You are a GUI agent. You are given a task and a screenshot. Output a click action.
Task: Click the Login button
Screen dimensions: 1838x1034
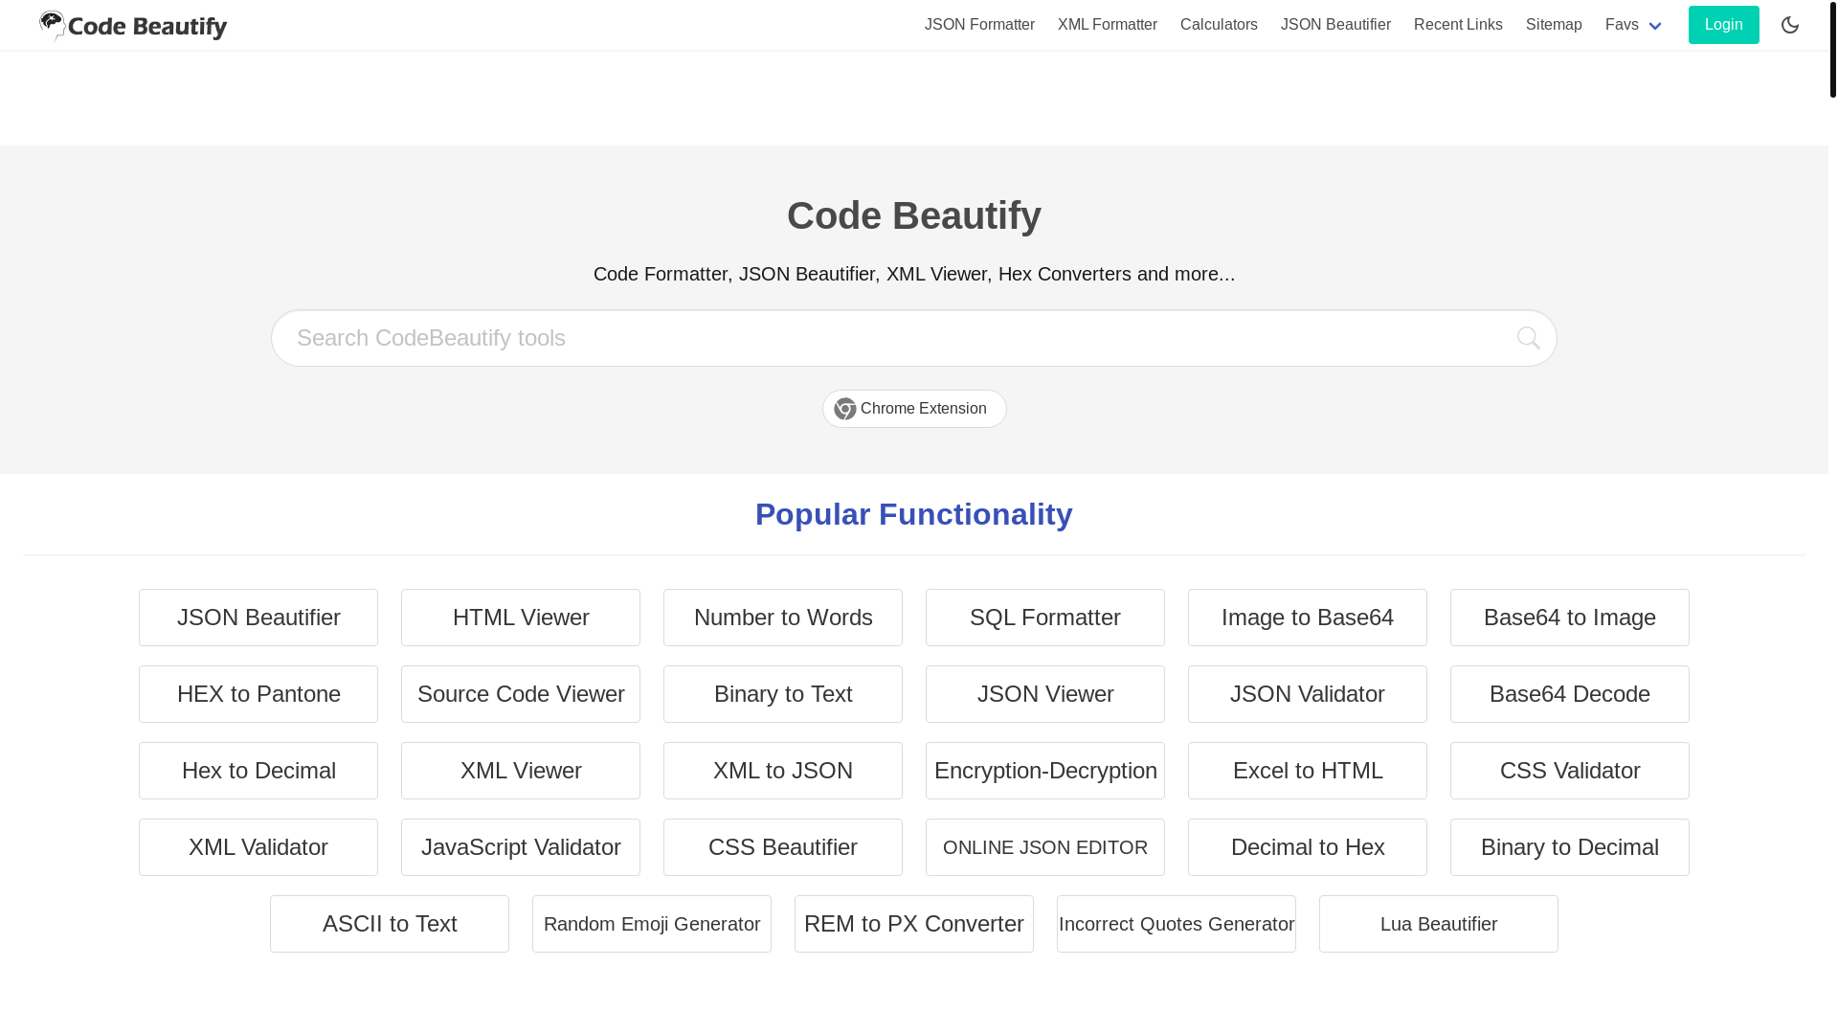[1723, 25]
